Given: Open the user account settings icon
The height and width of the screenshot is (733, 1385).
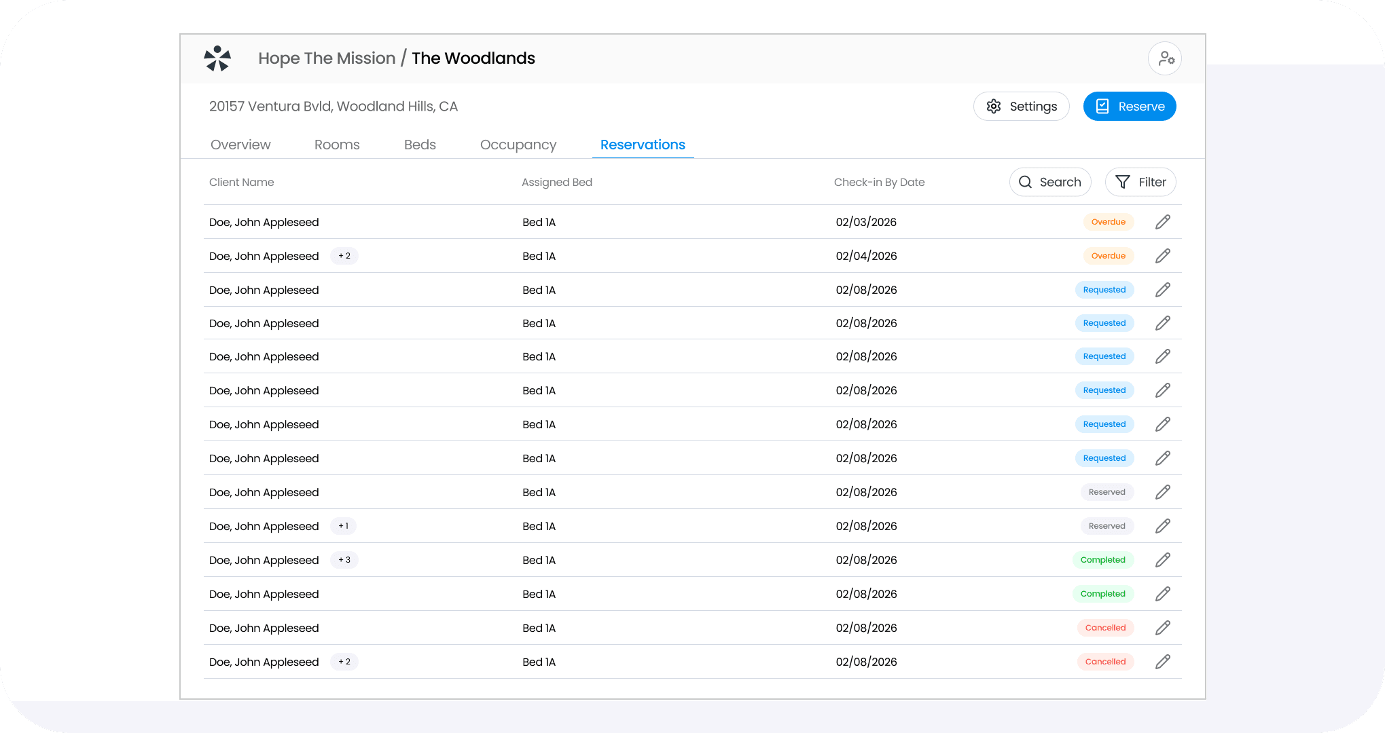Looking at the screenshot, I should point(1165,58).
